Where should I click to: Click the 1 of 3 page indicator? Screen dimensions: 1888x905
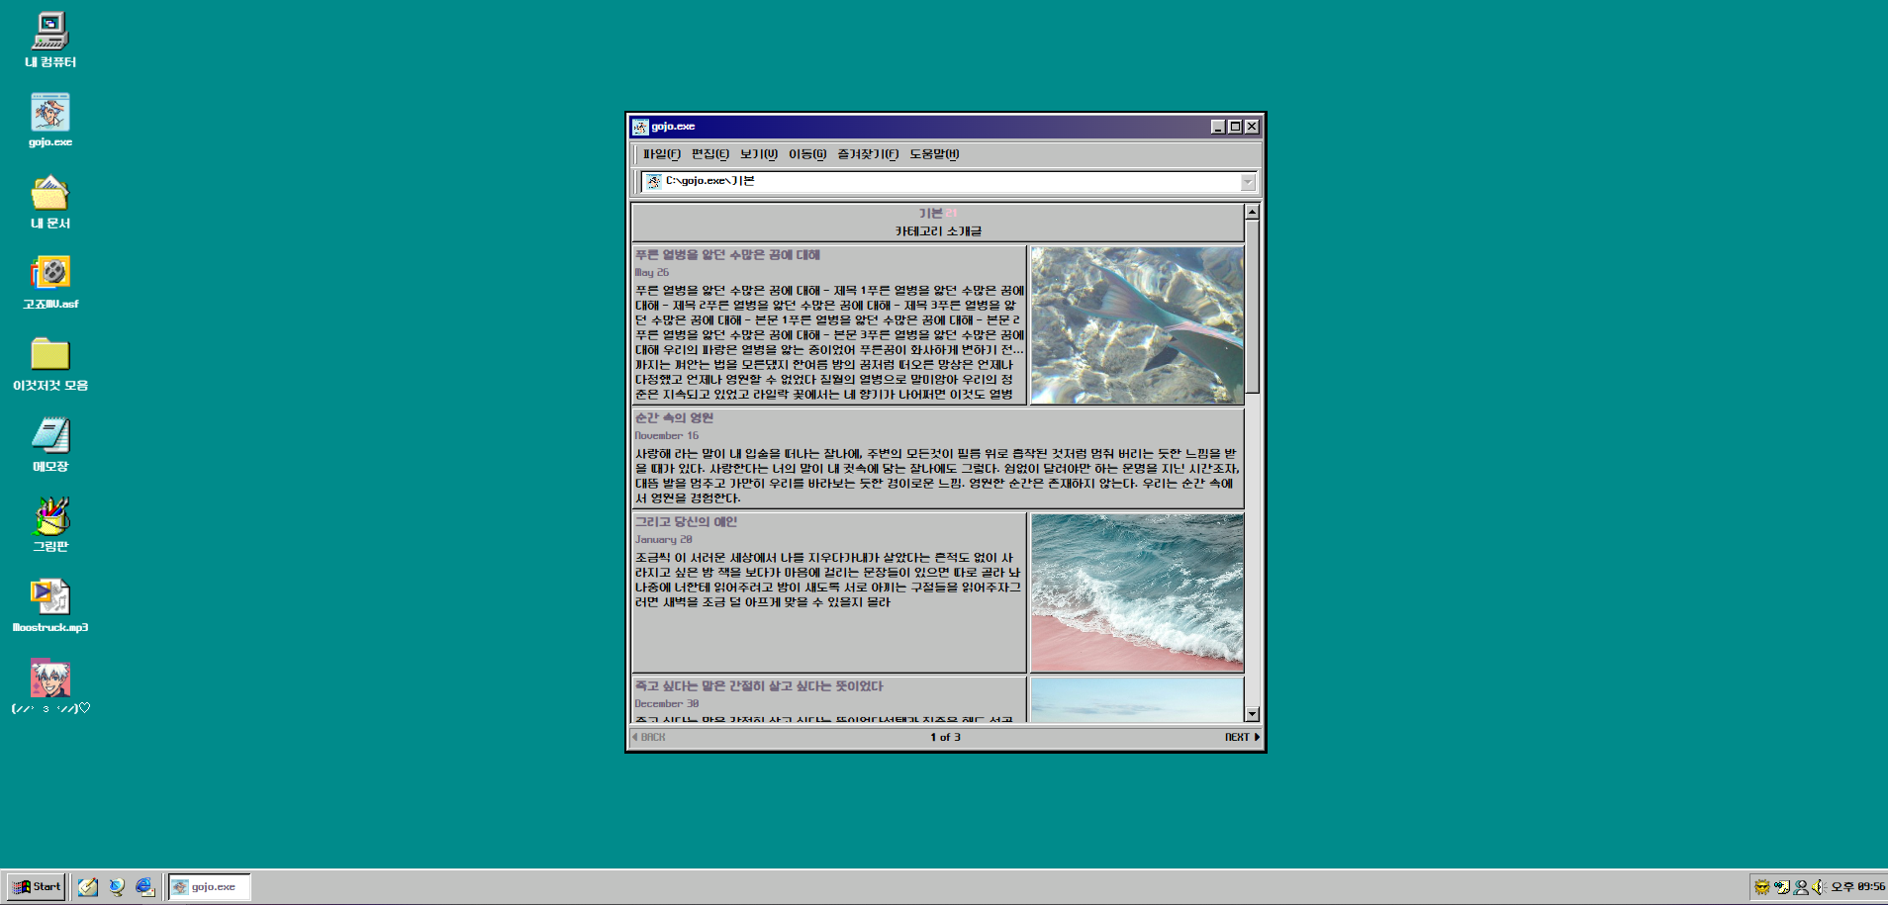point(945,737)
